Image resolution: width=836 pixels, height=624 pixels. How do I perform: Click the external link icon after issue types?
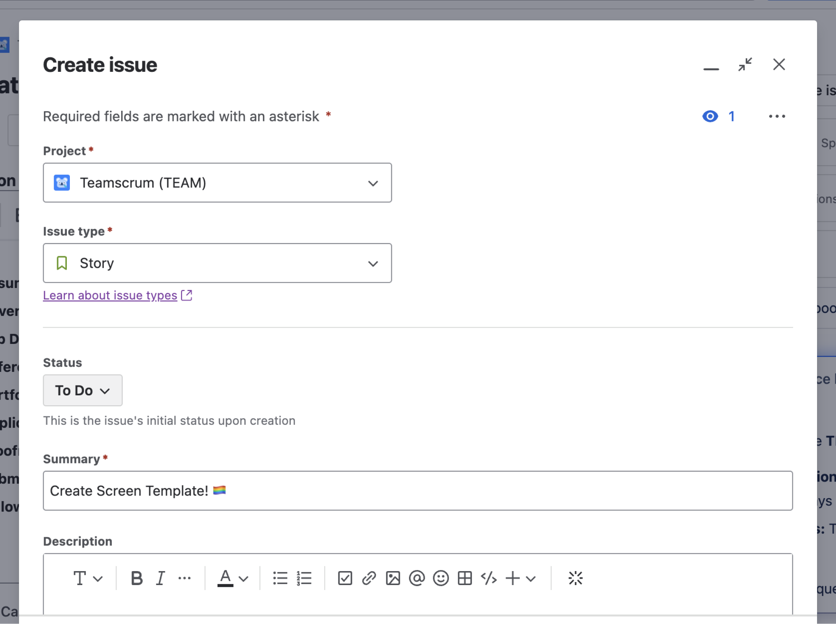click(x=187, y=295)
